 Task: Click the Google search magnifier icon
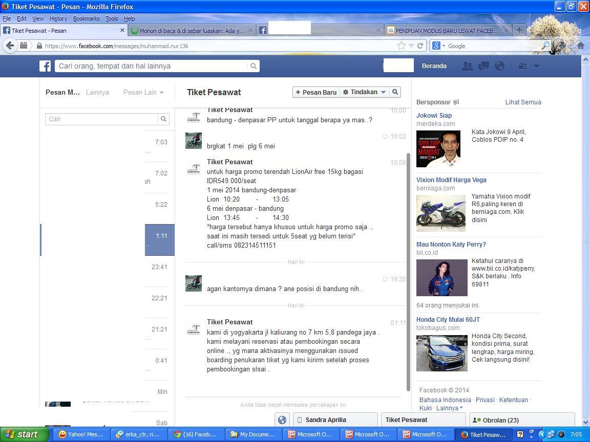[x=545, y=46]
